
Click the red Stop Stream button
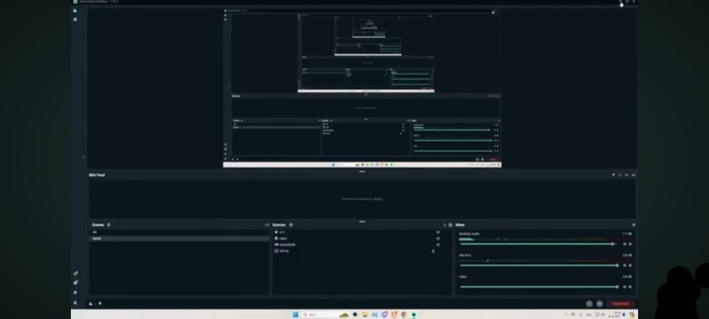[x=620, y=304]
